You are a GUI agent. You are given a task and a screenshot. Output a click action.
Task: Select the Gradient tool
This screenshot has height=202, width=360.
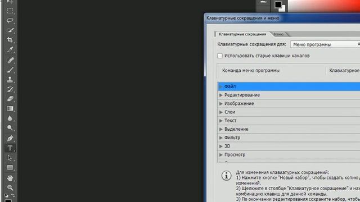pyautogui.click(x=10, y=108)
